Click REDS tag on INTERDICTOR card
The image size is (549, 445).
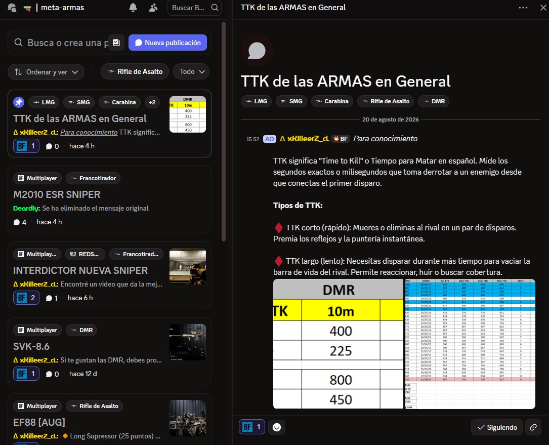click(85, 254)
